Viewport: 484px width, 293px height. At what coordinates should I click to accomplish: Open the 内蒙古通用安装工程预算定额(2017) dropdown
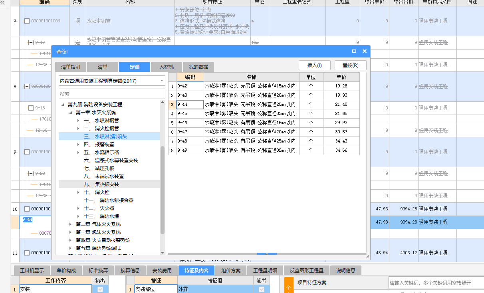pos(162,81)
